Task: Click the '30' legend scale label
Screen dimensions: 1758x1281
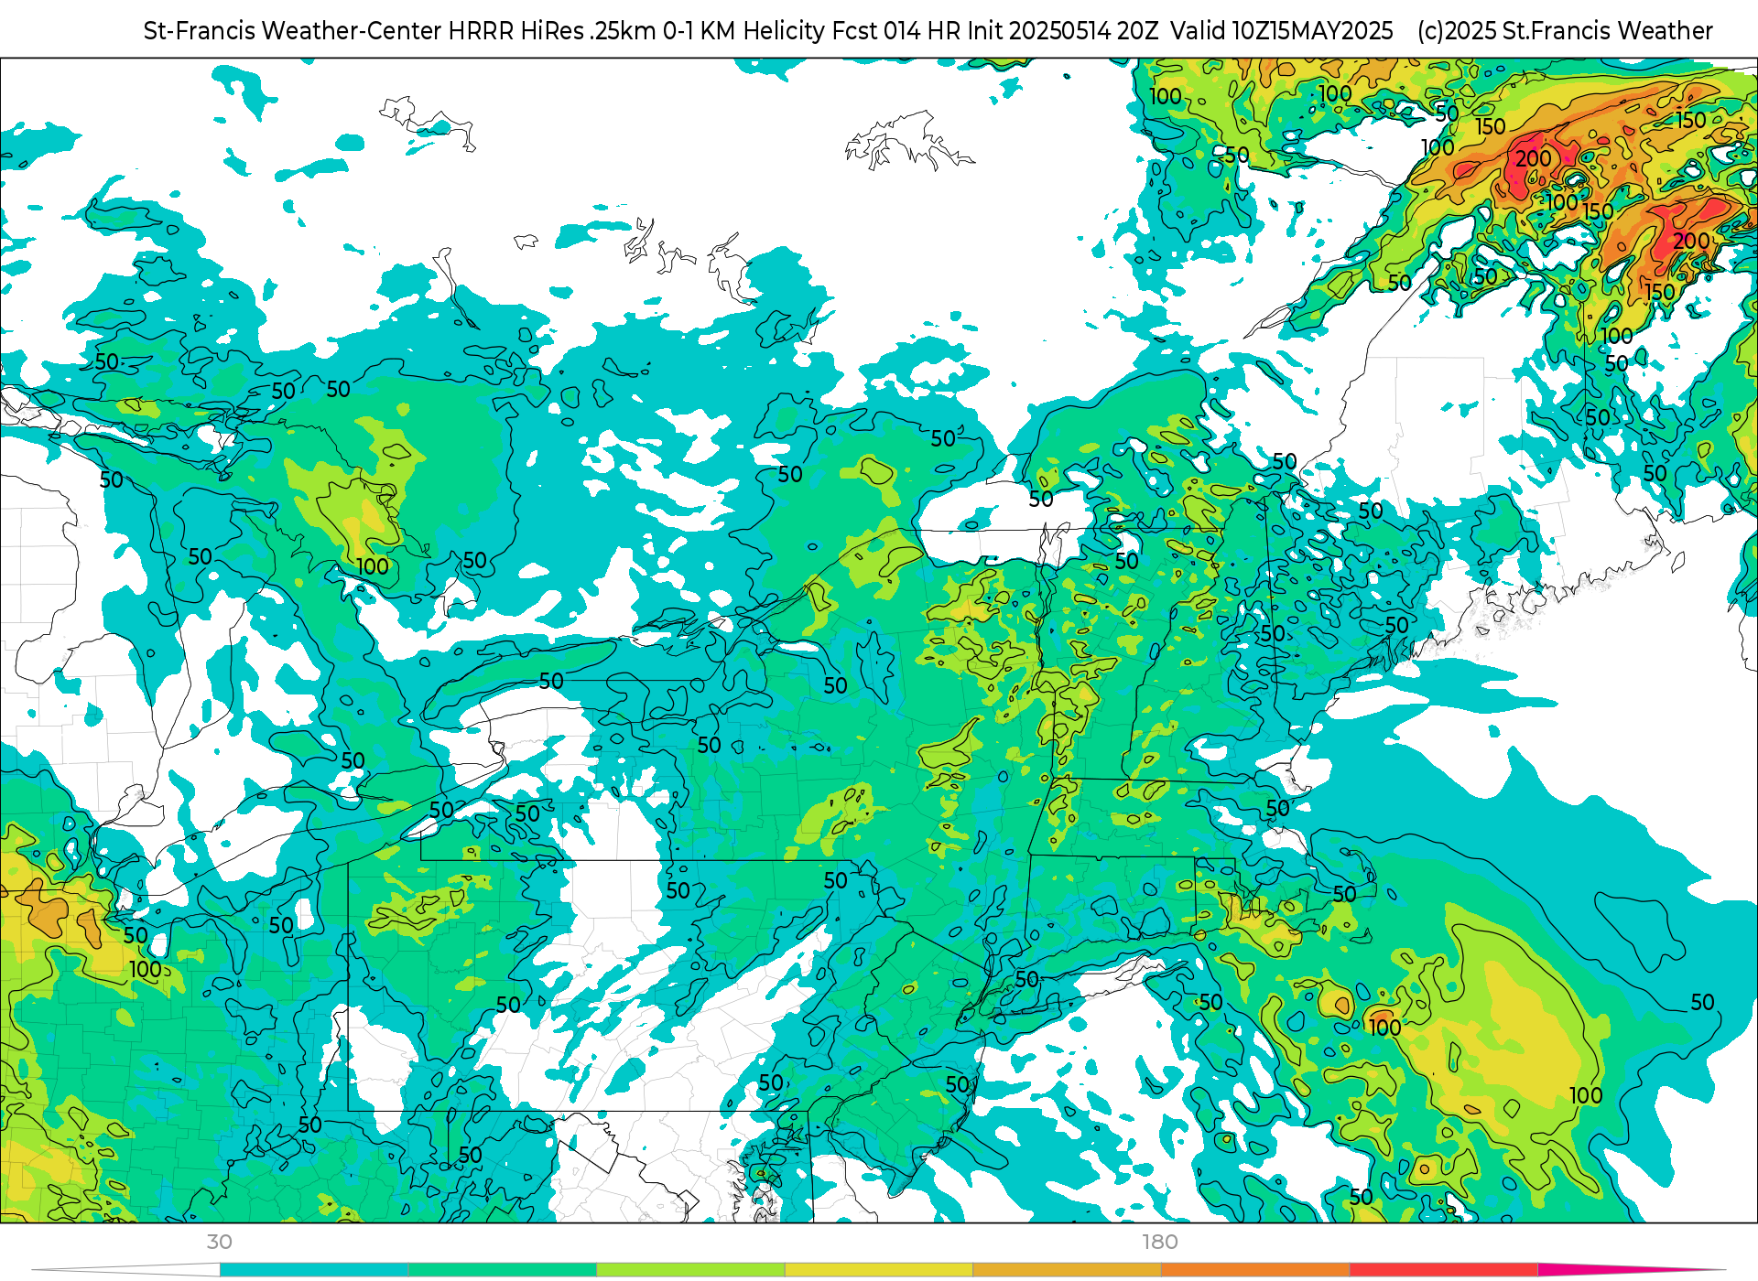Action: pos(219,1242)
